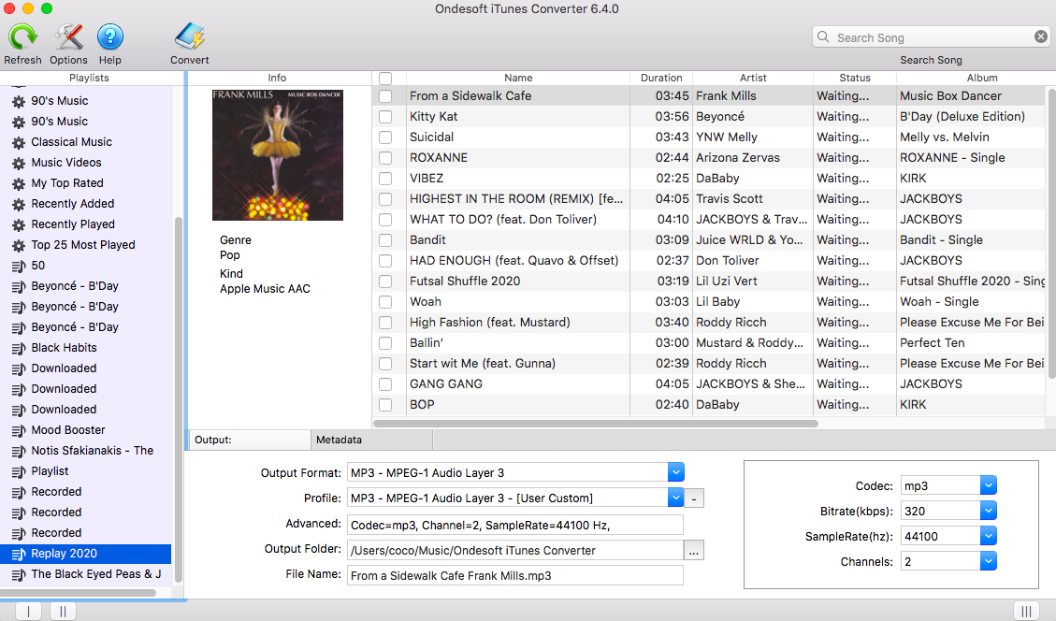The height and width of the screenshot is (621, 1056).
Task: Select High Fashion (feat. Mustard) row
Action: [x=708, y=322]
